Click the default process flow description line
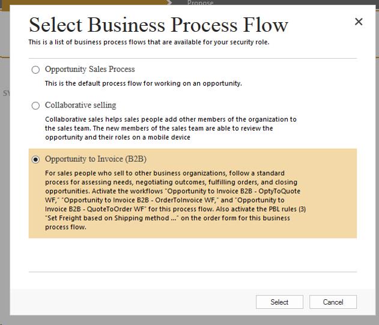The image size is (379, 325). 144,83
